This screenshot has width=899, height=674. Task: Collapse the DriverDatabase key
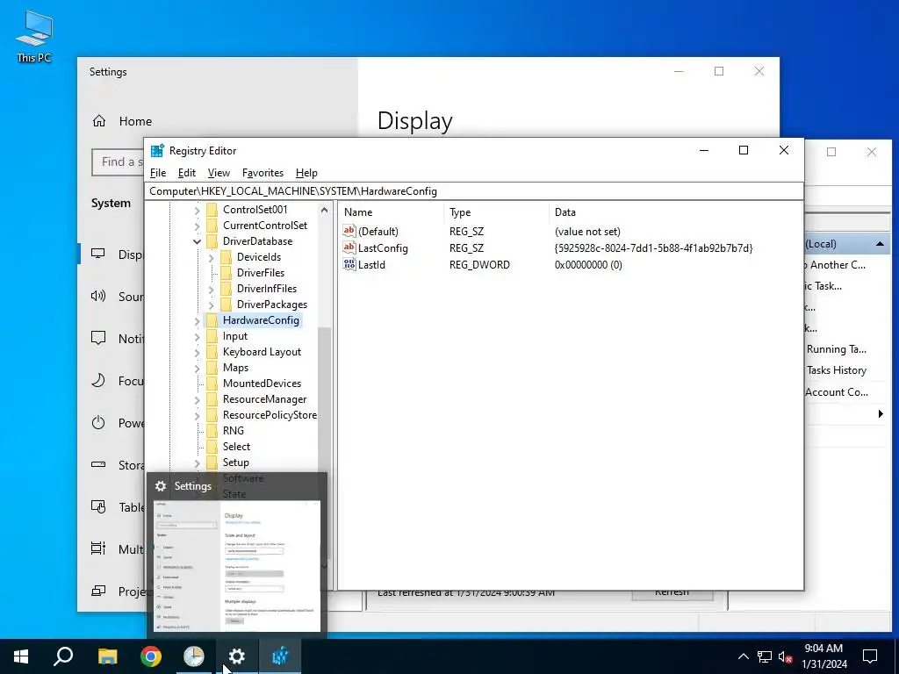[x=198, y=242]
